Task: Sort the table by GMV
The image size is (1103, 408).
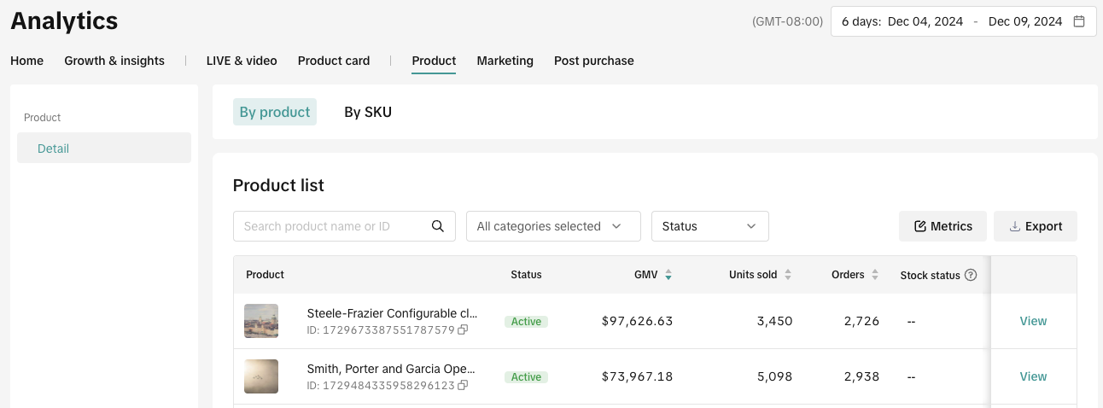Action: (668, 275)
